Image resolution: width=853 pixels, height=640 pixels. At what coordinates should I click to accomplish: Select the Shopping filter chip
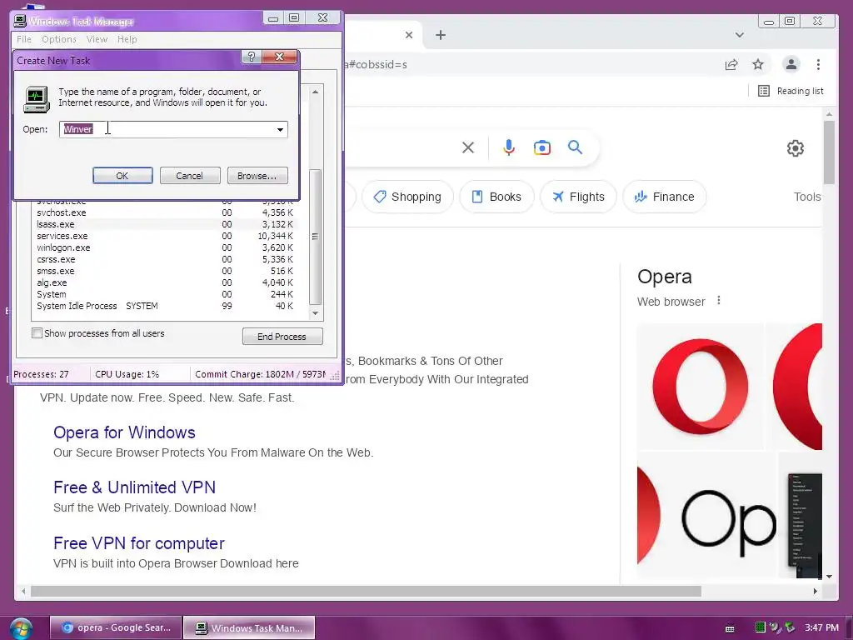click(407, 197)
